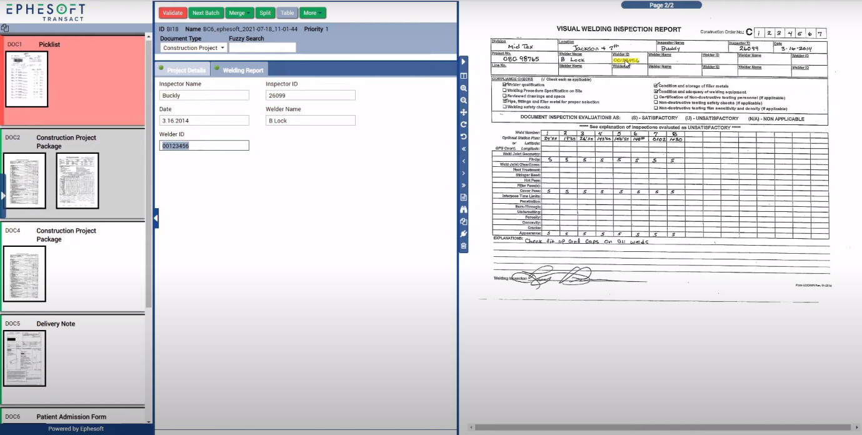Open the More dropdown
Screen dimensions: 862x435
(313, 12)
